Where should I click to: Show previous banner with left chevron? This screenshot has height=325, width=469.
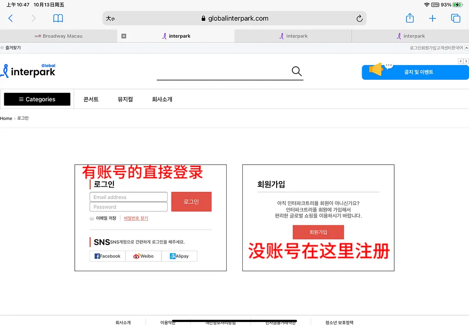click(461, 61)
